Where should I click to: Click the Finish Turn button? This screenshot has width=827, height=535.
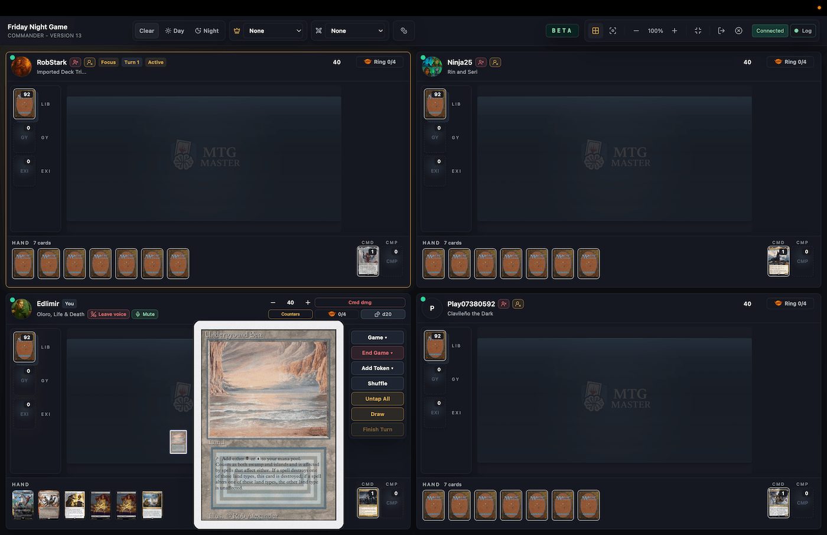[x=377, y=430]
